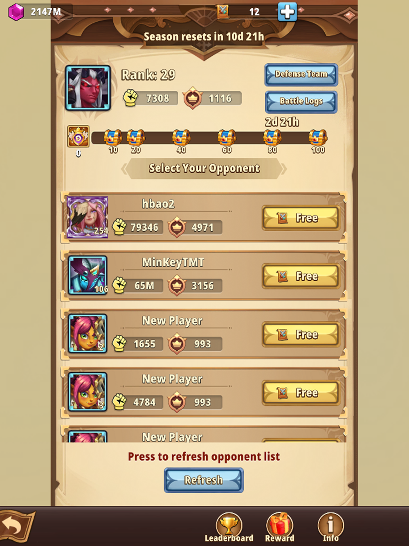Refresh the opponent list

(204, 480)
